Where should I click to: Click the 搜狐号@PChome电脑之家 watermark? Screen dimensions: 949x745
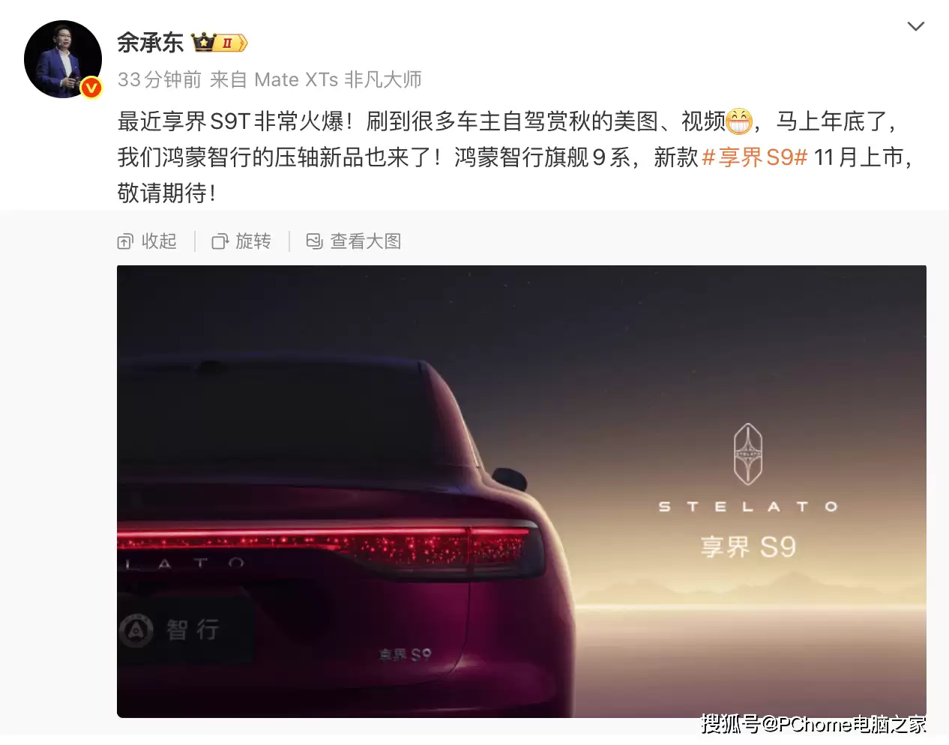tap(813, 724)
